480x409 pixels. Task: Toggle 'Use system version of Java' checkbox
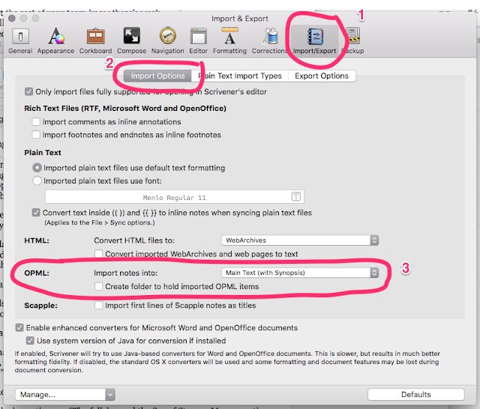click(x=30, y=341)
